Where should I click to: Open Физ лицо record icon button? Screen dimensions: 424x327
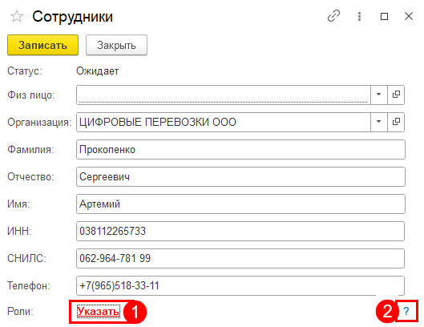(x=396, y=95)
